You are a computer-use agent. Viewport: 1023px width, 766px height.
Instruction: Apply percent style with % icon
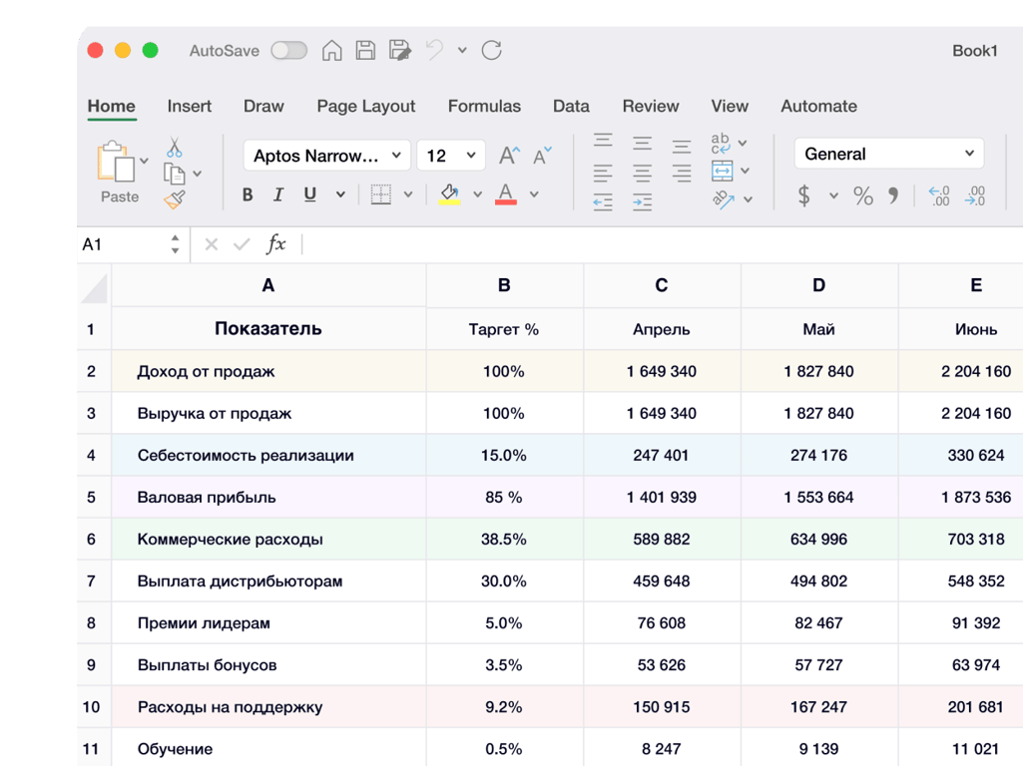[863, 196]
